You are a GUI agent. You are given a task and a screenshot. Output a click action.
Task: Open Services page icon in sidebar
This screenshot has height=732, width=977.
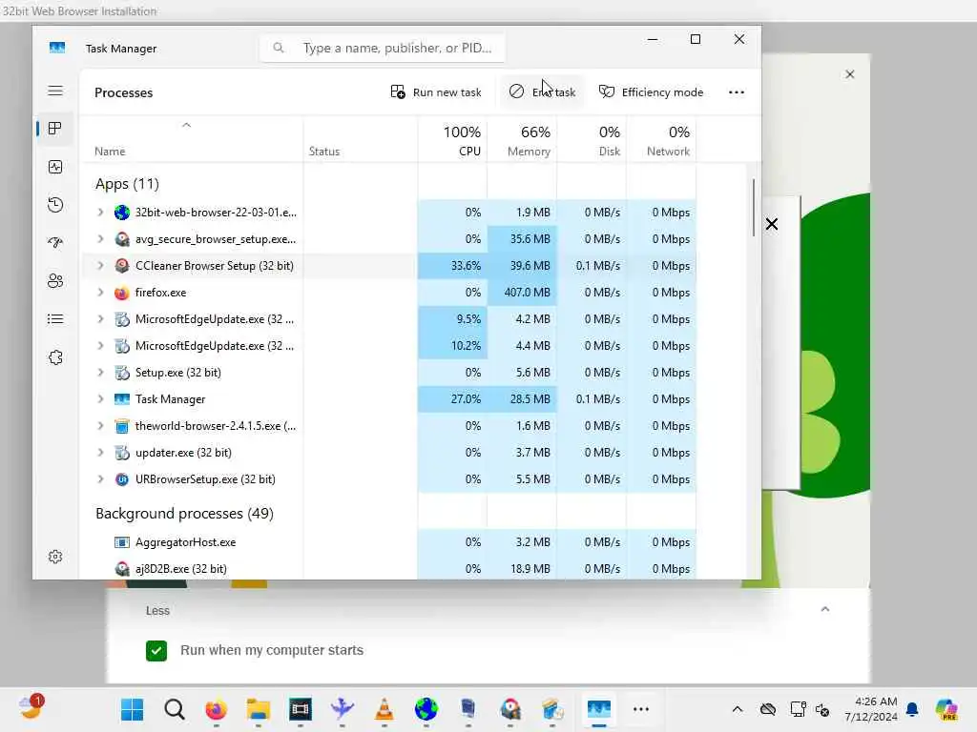55,357
